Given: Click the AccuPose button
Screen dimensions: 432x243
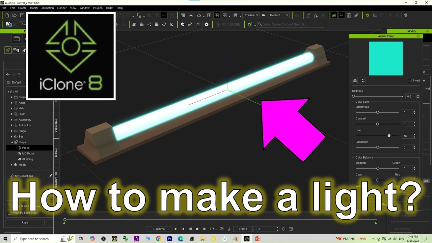Looking at the screenshot, I should point(228,24).
